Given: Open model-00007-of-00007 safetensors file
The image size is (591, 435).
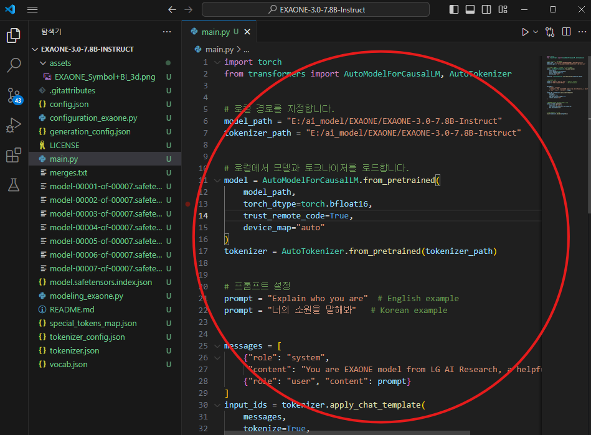Looking at the screenshot, I should (x=105, y=269).
